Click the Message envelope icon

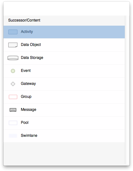pyautogui.click(x=13, y=110)
